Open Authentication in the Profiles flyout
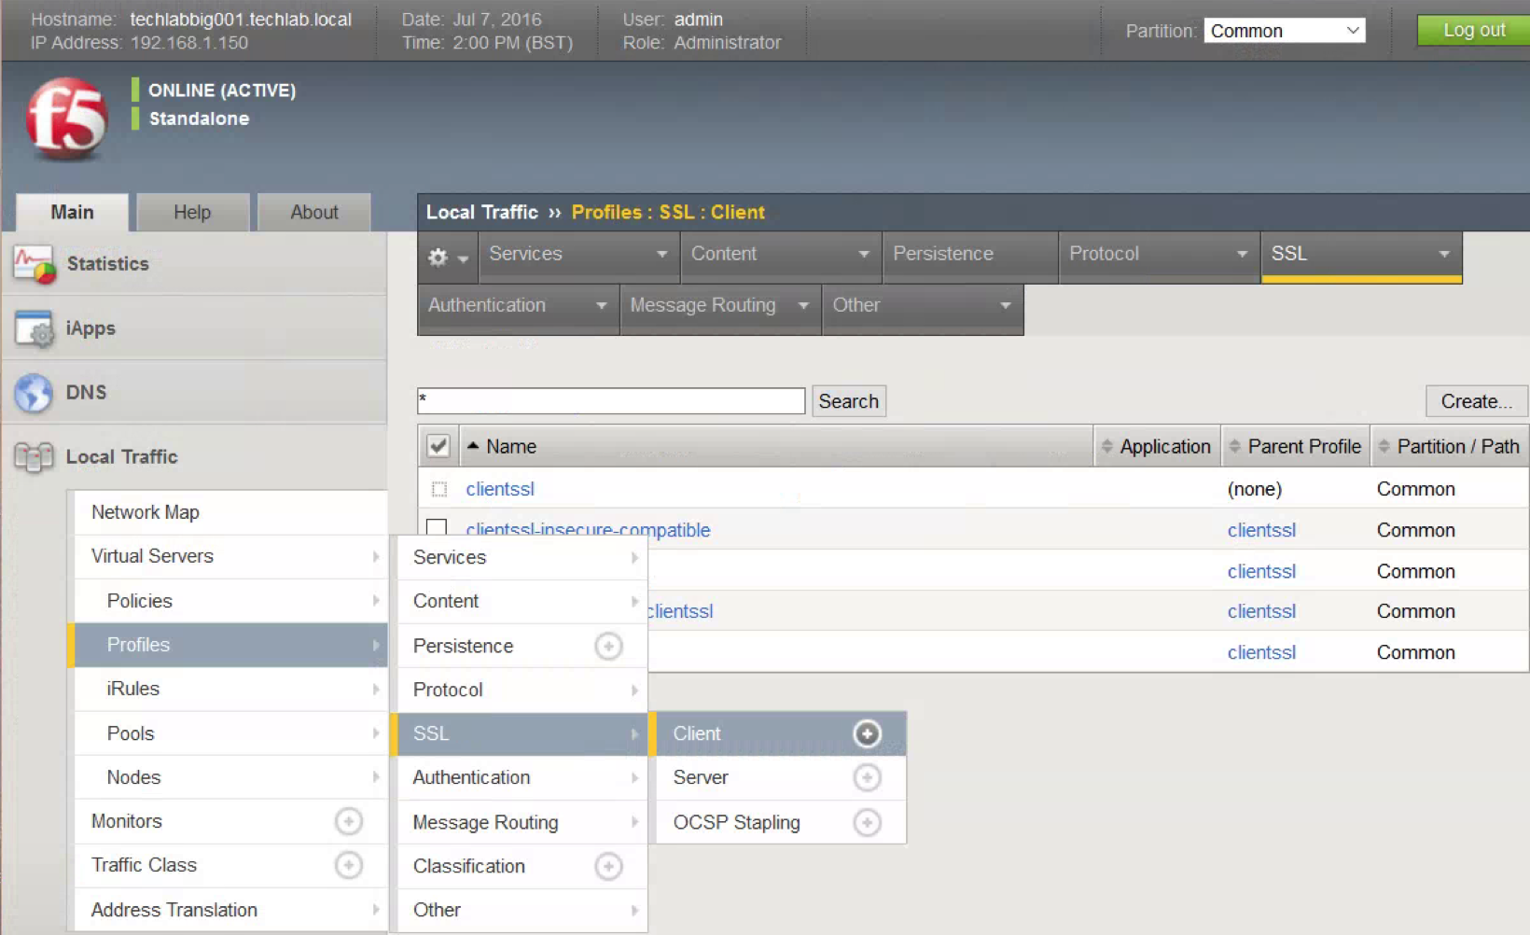Screen dimensions: 1530x935 (x=522, y=777)
